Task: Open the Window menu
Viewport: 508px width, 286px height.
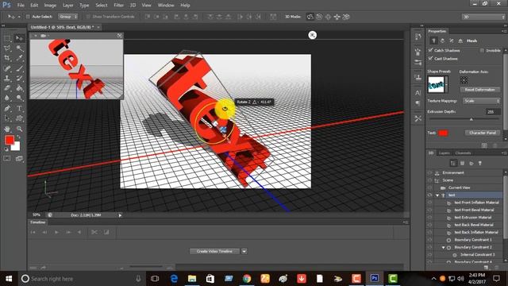Action: pyautogui.click(x=166, y=6)
